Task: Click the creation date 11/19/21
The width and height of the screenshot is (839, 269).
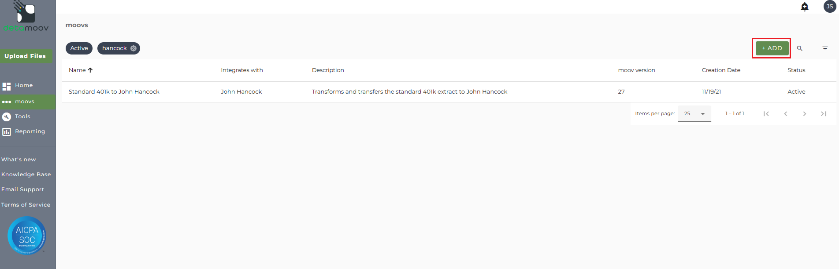Action: (711, 92)
